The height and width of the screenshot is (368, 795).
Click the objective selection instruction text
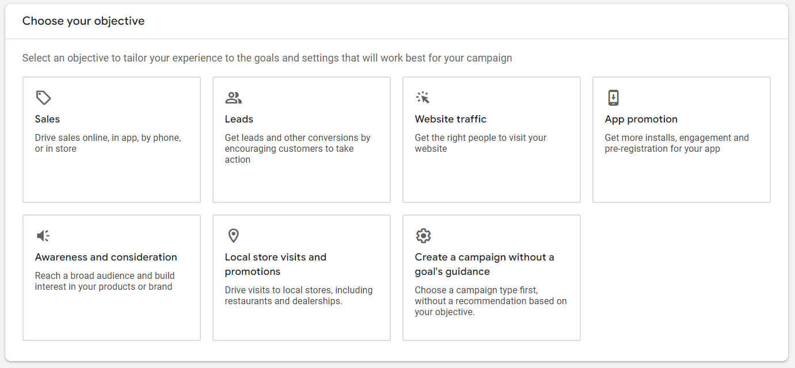coord(267,57)
